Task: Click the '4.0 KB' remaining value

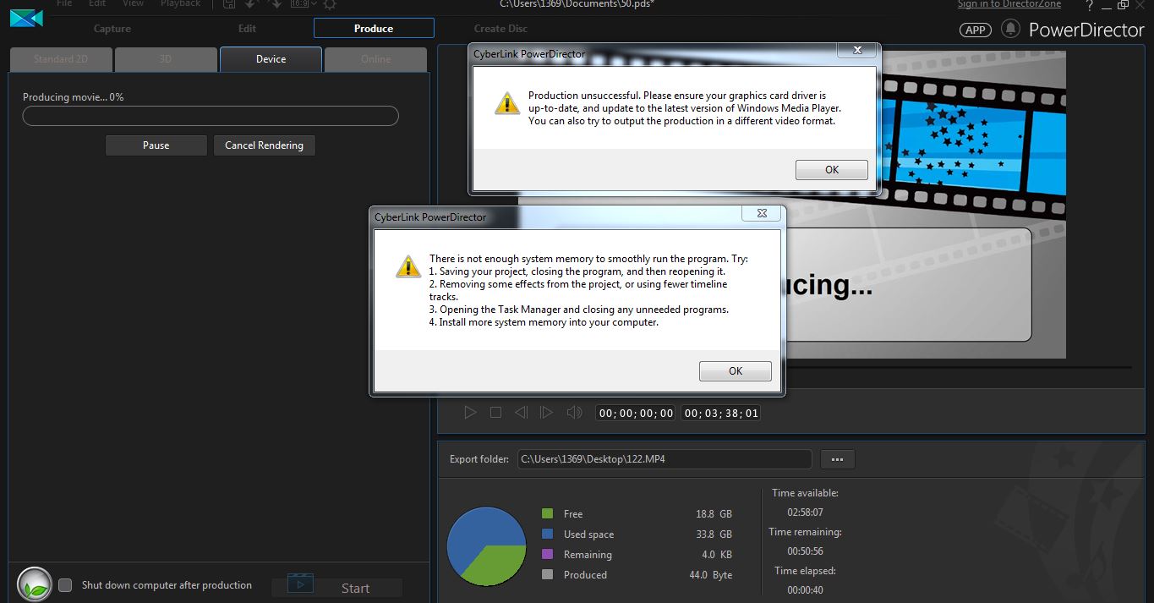Action: coord(717,555)
